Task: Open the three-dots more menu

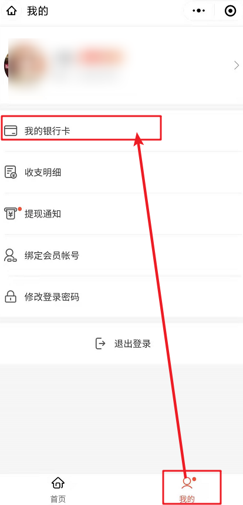Action: 199,11
